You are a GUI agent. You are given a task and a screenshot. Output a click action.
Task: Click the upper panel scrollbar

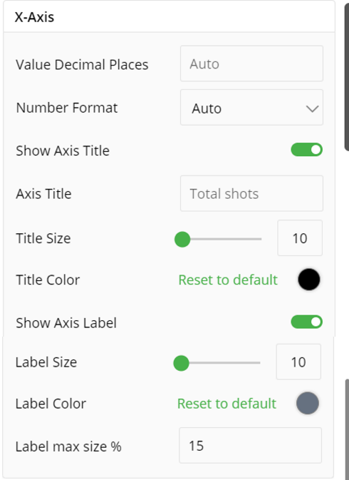[x=347, y=76]
